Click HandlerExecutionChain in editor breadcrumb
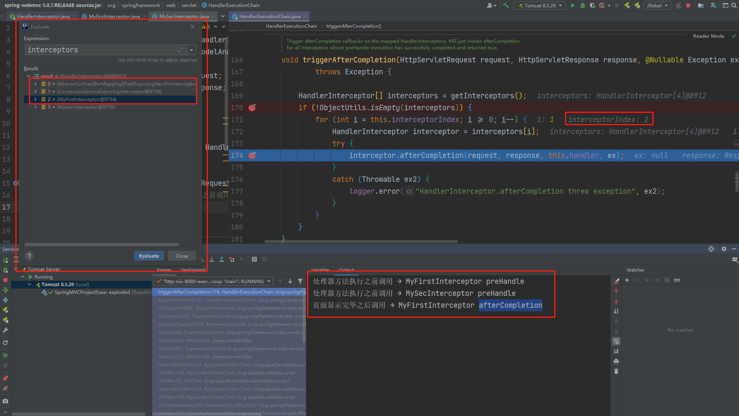The width and height of the screenshot is (739, 416). coord(291,26)
